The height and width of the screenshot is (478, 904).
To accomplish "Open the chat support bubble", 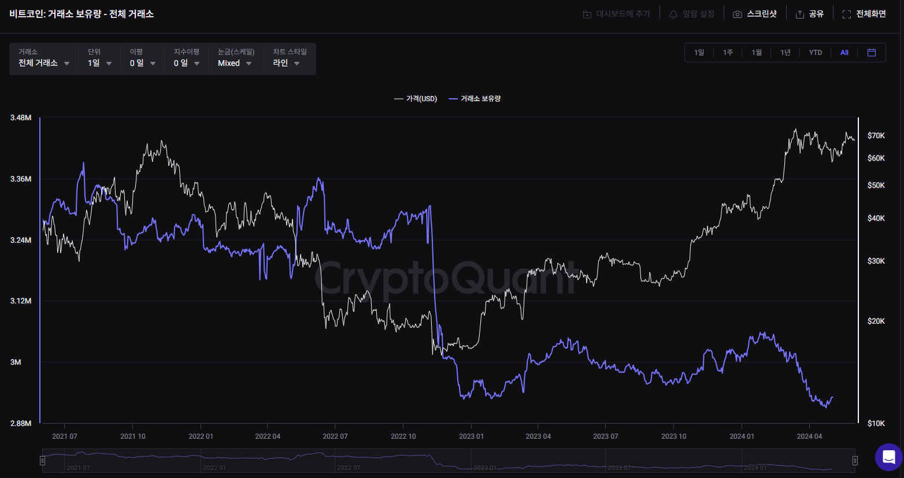I will [x=888, y=457].
